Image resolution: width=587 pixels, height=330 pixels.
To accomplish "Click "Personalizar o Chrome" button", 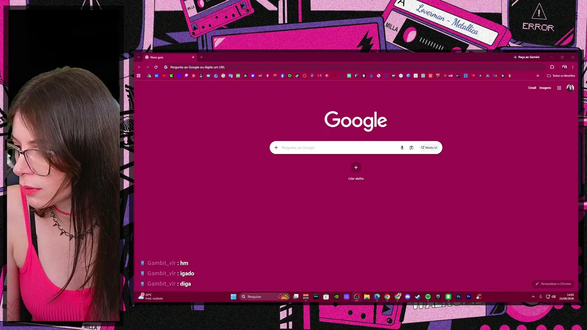I will (554, 284).
